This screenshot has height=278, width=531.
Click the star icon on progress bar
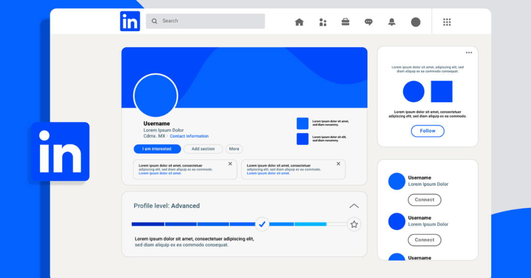point(354,224)
